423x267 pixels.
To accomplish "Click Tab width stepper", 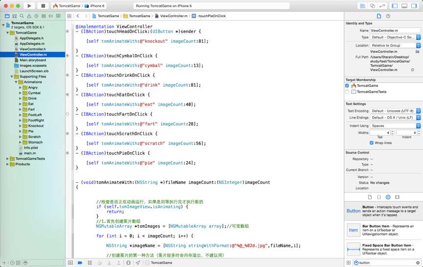I will point(393,133).
